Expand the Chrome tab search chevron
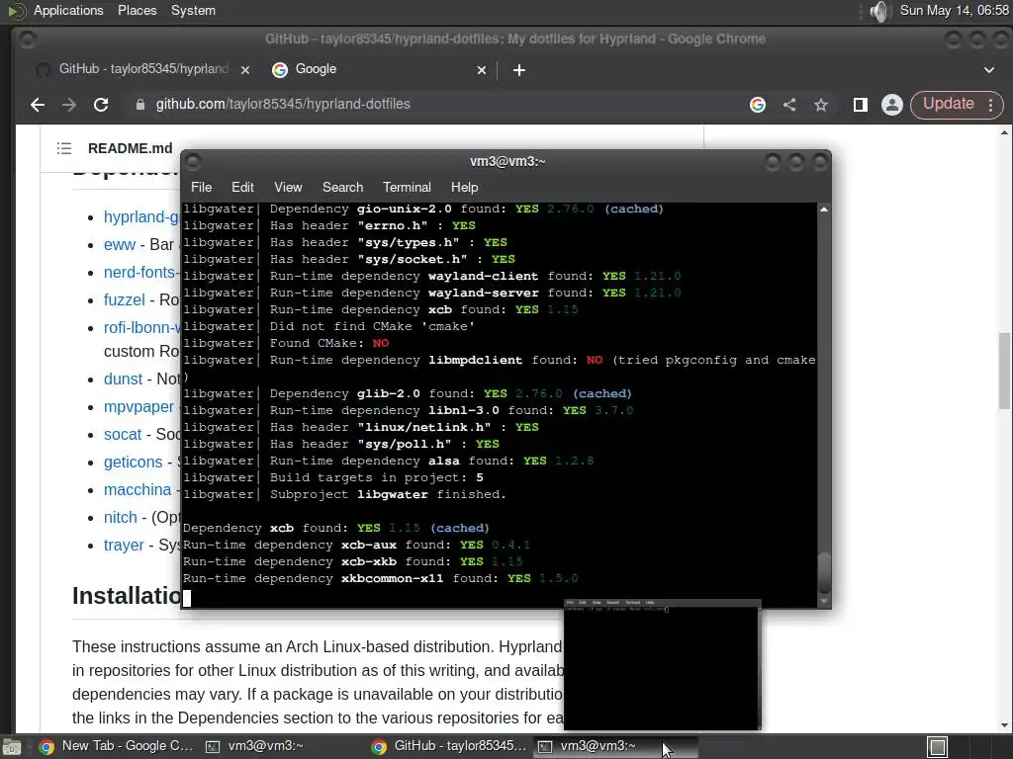1013x759 pixels. (989, 70)
